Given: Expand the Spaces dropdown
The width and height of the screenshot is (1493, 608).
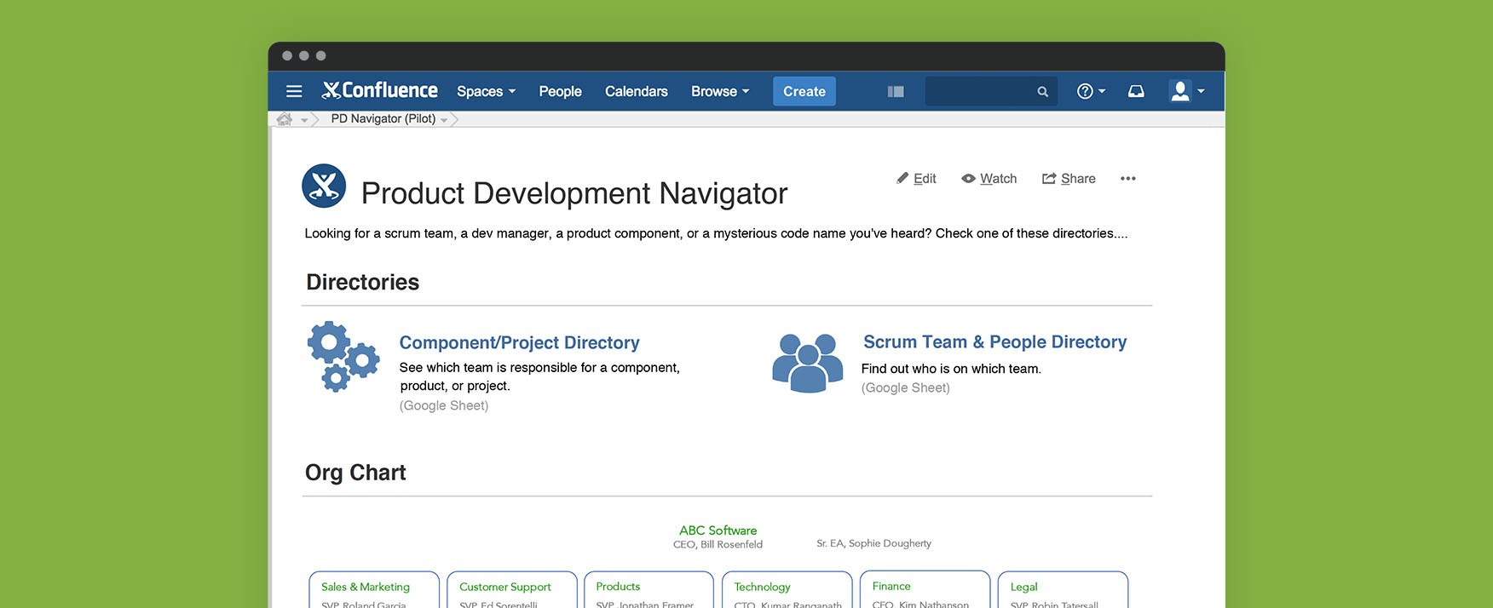Looking at the screenshot, I should [486, 91].
